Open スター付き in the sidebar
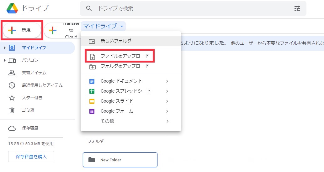 pos(37,98)
